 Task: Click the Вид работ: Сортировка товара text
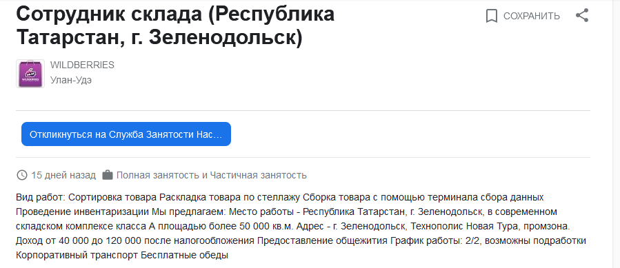click(87, 197)
